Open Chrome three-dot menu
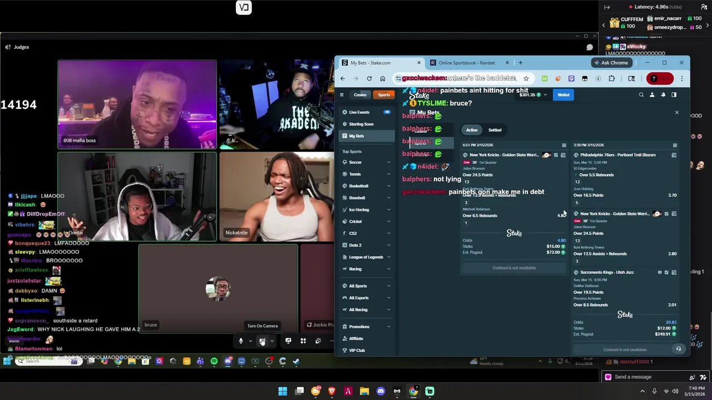 tap(681, 78)
